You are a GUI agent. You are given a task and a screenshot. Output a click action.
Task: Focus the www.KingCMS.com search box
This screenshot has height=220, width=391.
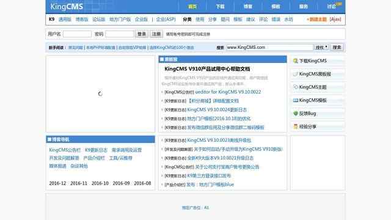269,48
